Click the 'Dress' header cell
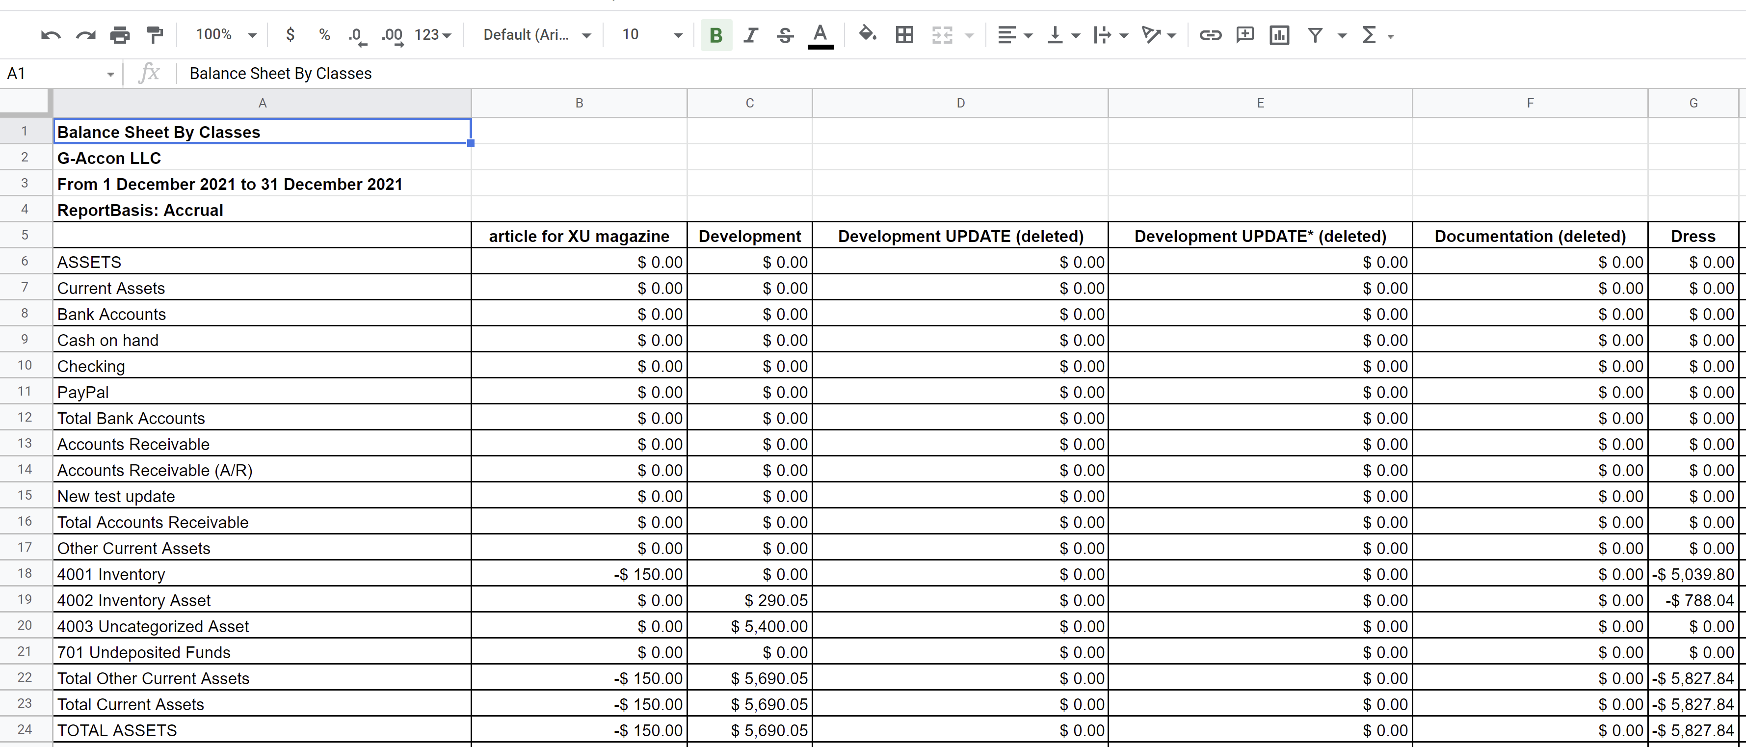The height and width of the screenshot is (747, 1746). coord(1693,236)
